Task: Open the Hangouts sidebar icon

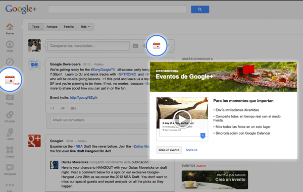Action: tap(10, 167)
